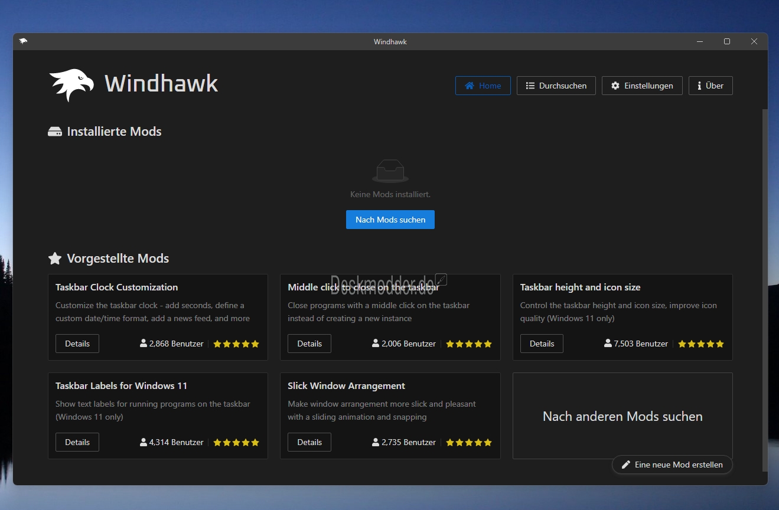Click the small hawk icon in title bar
This screenshot has width=779, height=510.
tap(23, 41)
